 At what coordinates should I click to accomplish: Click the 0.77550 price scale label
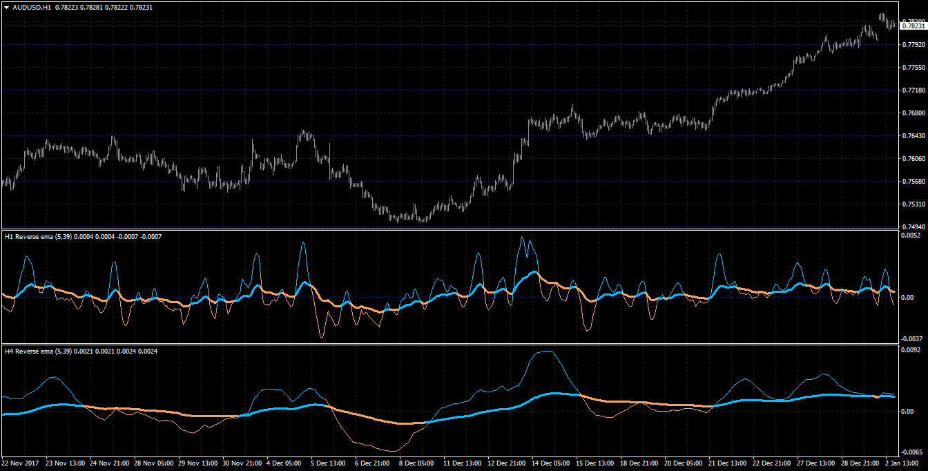(913, 68)
